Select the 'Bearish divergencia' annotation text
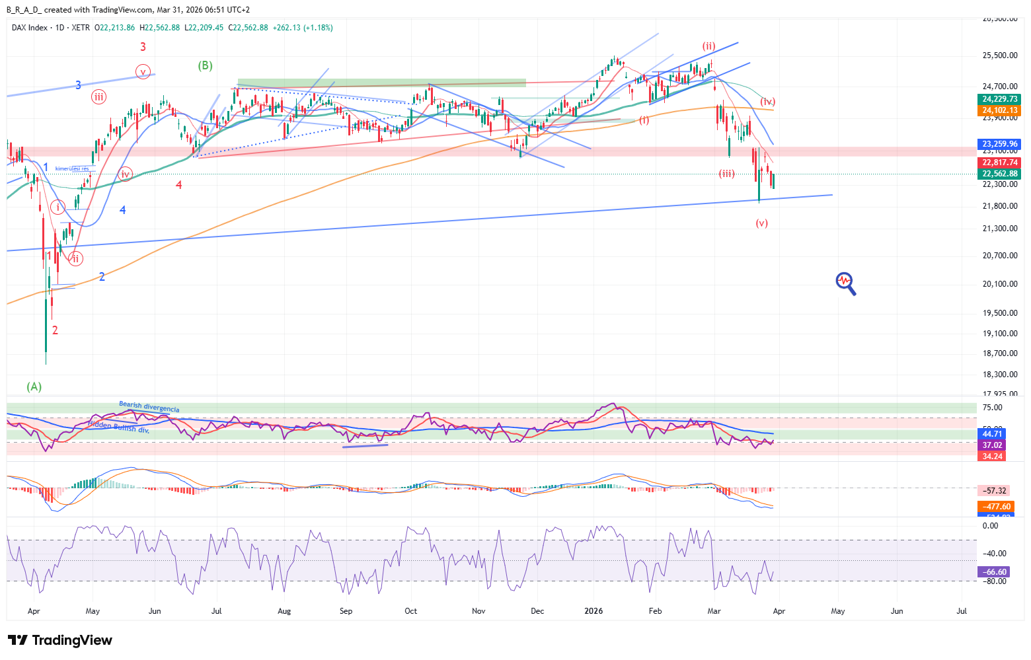 (x=149, y=407)
